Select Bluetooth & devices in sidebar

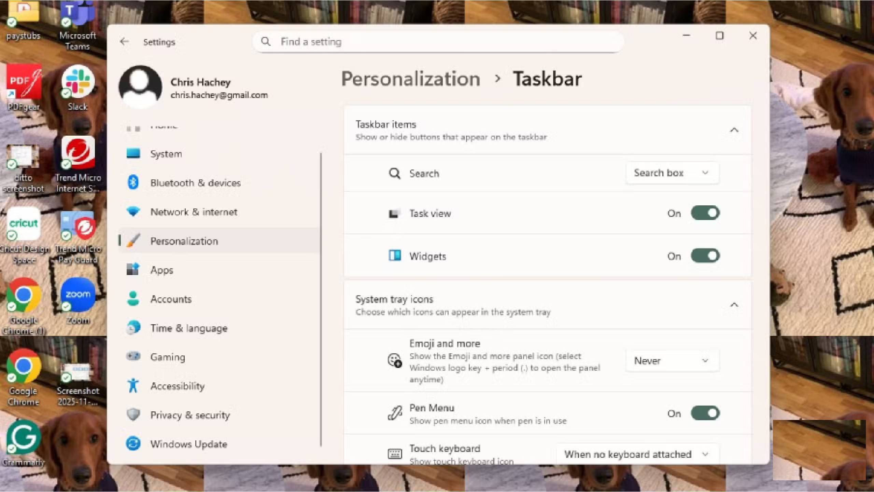tap(195, 183)
